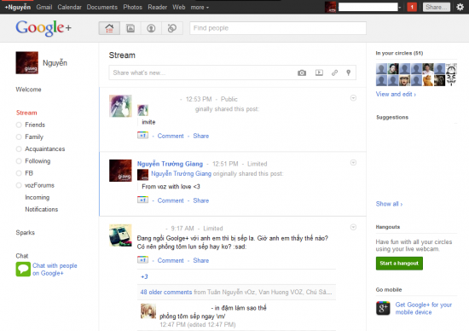Click the profile avatar in the top bar
This screenshot has width=469, height=331.
331,7
